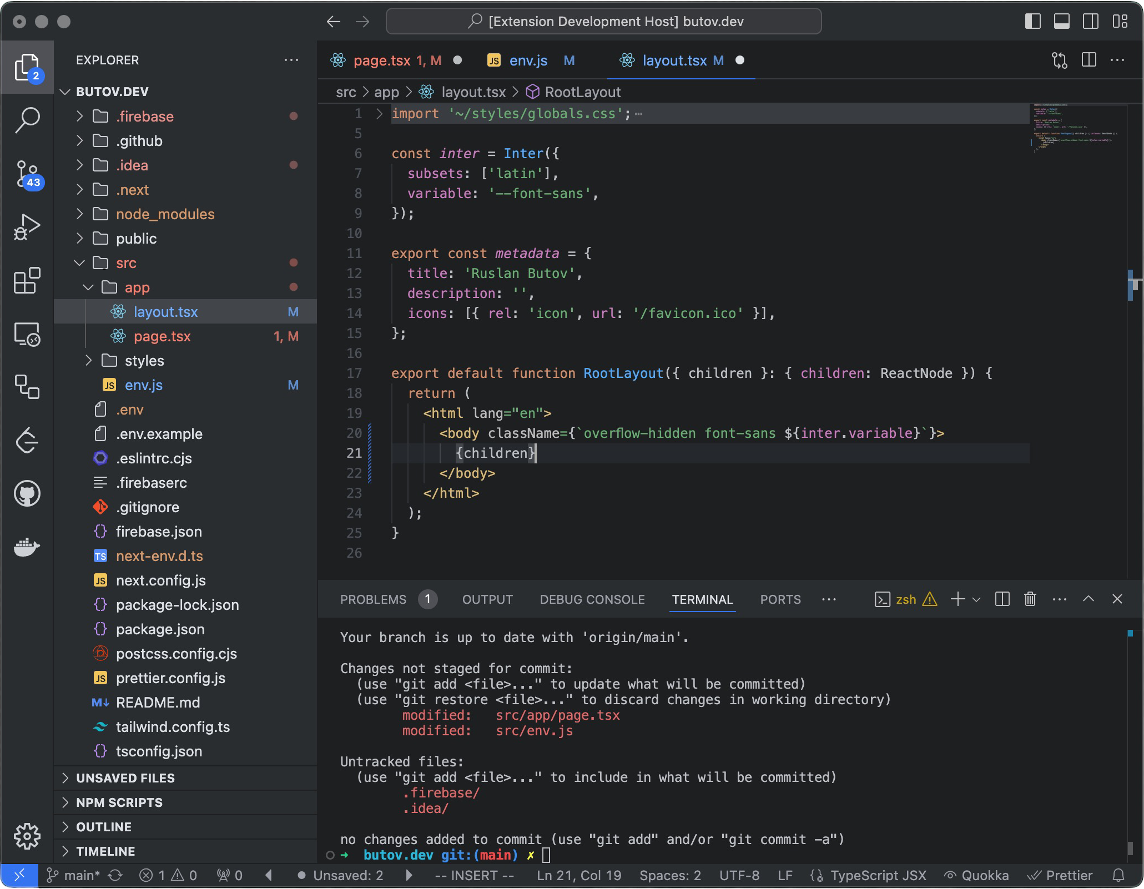The image size is (1144, 889).
Task: Click the Kill Terminal trash icon
Action: (1030, 599)
